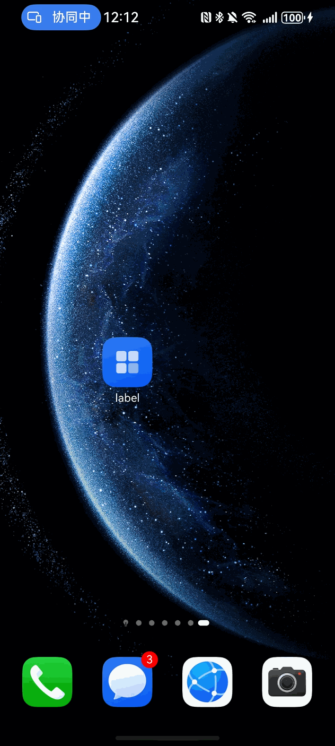Open the green Phone dialer app
Viewport: 335px width, 746px height.
click(47, 682)
